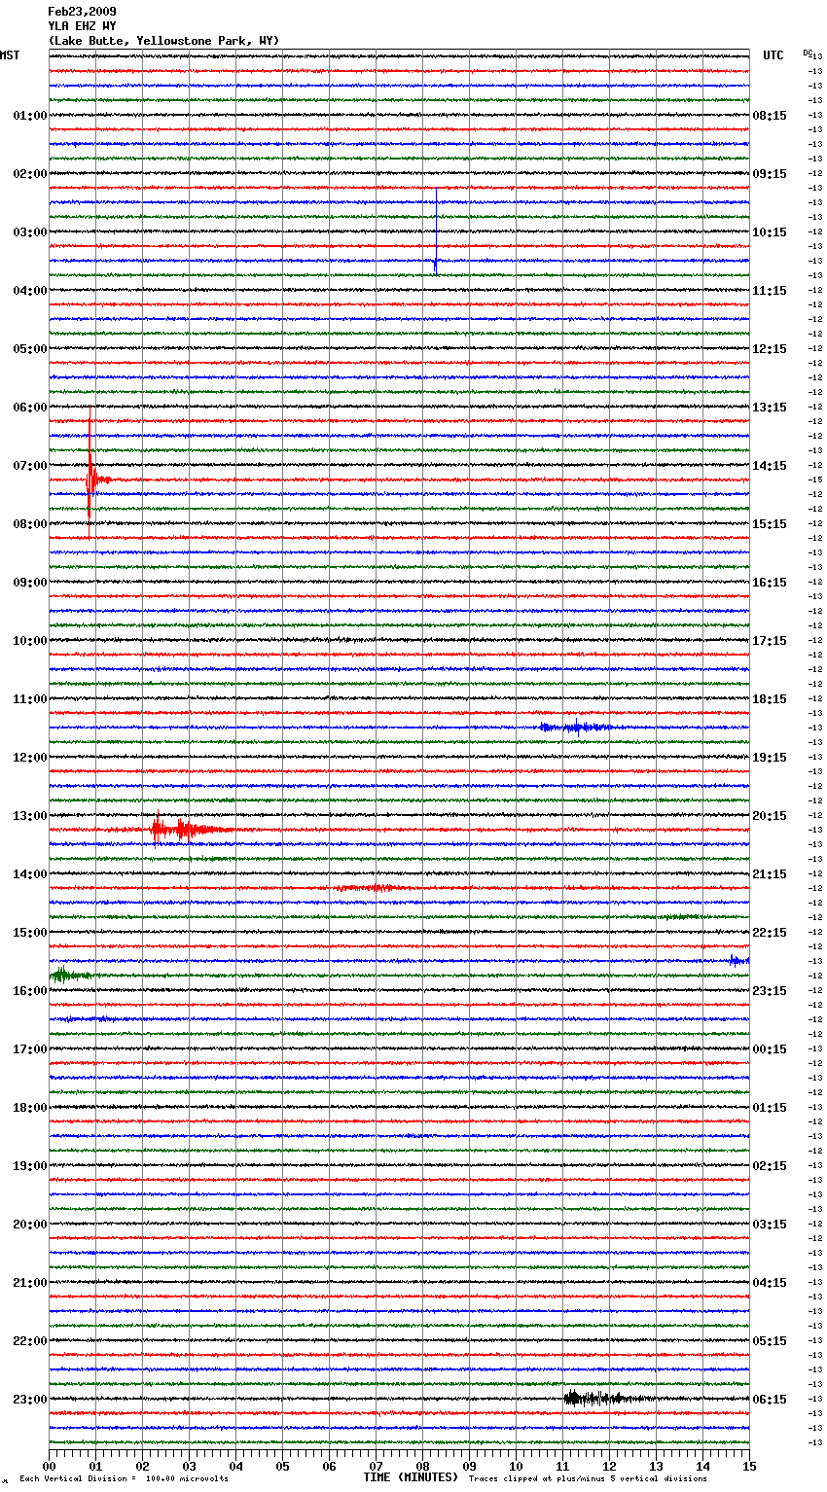Click the "TIME (MINUTES)" axis title
The height and width of the screenshot is (1492, 827).
click(411, 1477)
